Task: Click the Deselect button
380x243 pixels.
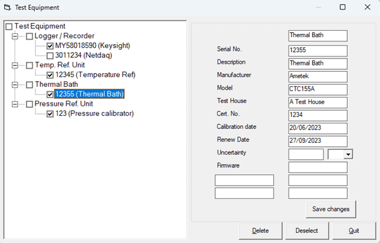Action: click(x=307, y=230)
